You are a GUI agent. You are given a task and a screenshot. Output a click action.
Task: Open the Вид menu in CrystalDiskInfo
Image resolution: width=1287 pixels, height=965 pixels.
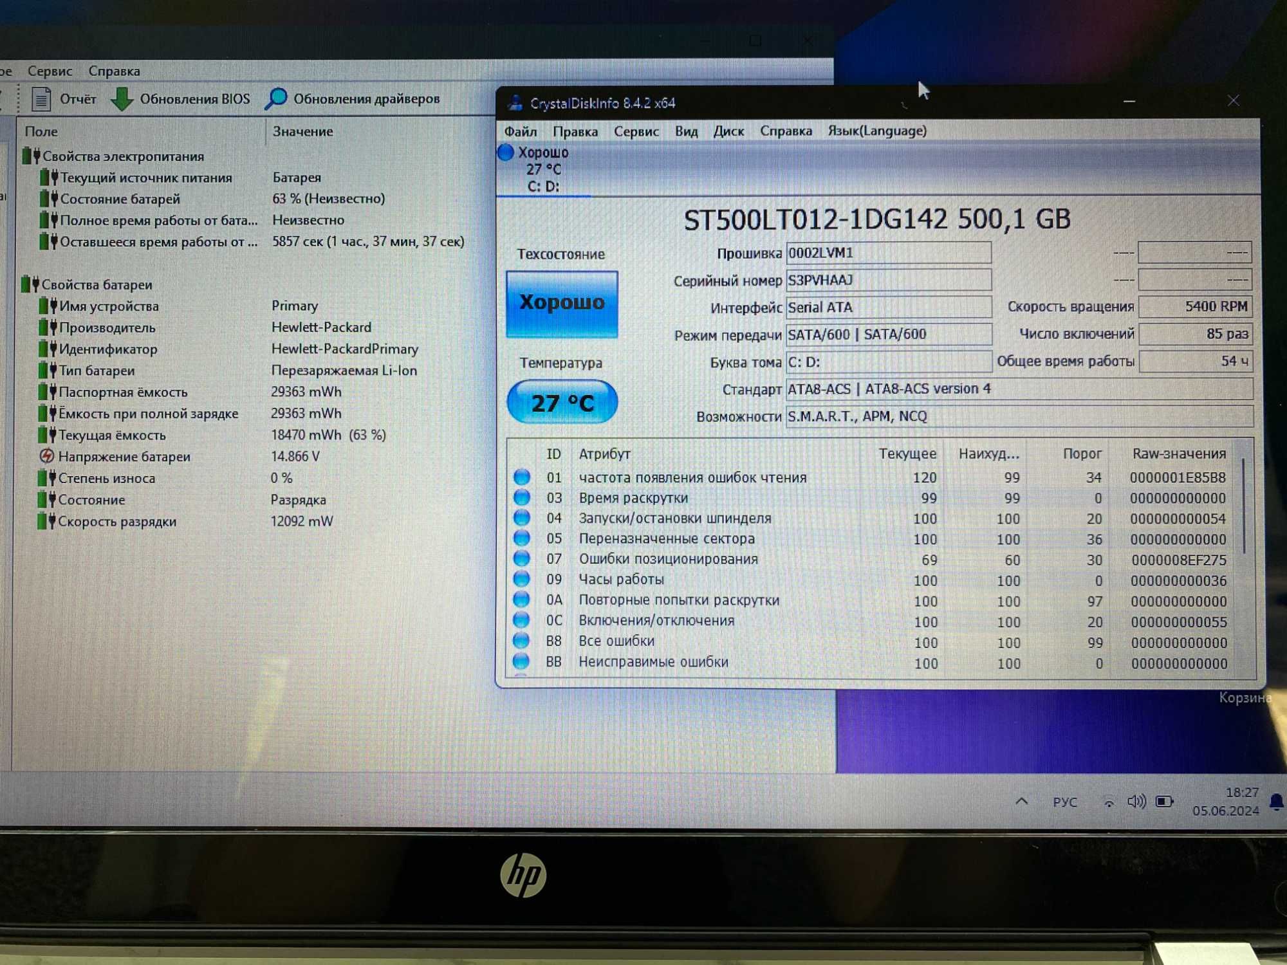point(686,131)
